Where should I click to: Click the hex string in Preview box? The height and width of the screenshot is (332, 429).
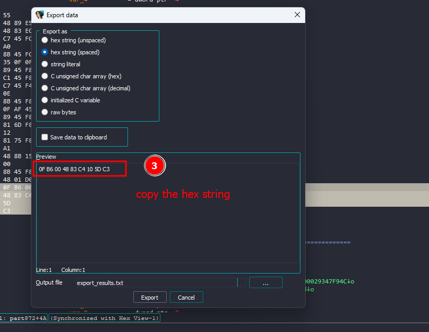tap(74, 169)
